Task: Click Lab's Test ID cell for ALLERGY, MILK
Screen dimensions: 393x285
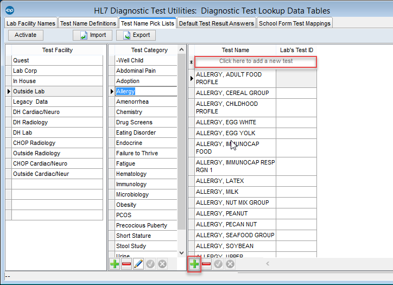Action: pyautogui.click(x=296, y=192)
